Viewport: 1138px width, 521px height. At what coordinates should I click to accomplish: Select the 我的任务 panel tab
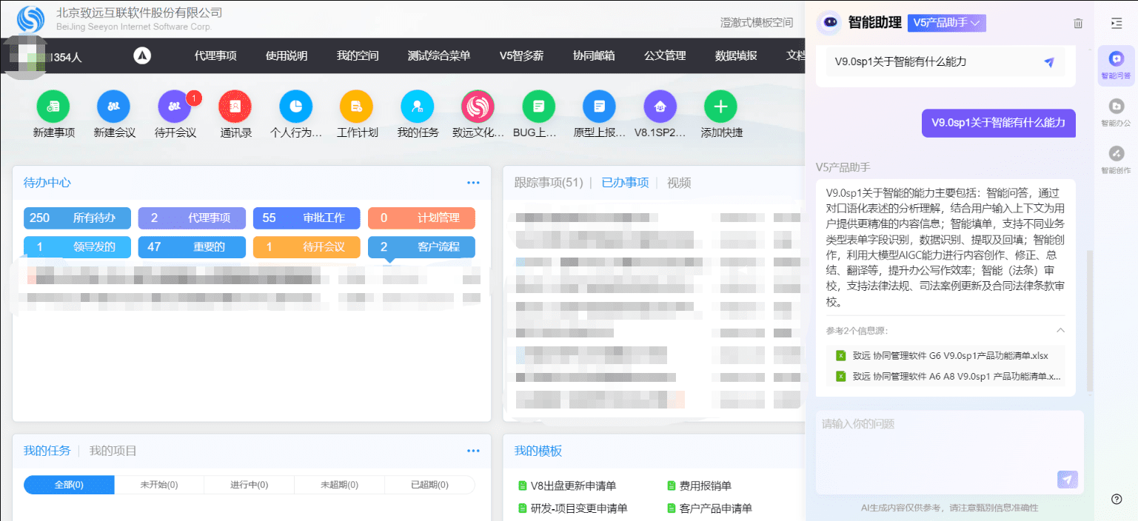pos(47,451)
